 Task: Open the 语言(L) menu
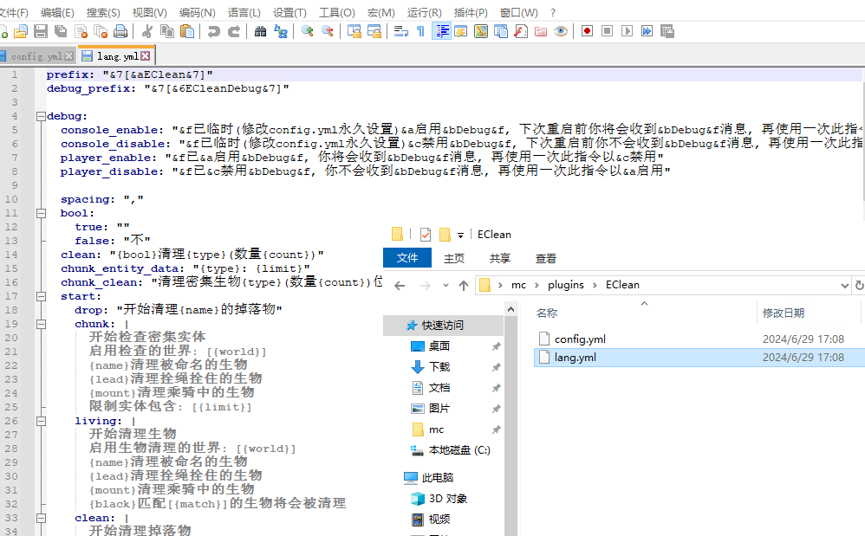coord(244,12)
